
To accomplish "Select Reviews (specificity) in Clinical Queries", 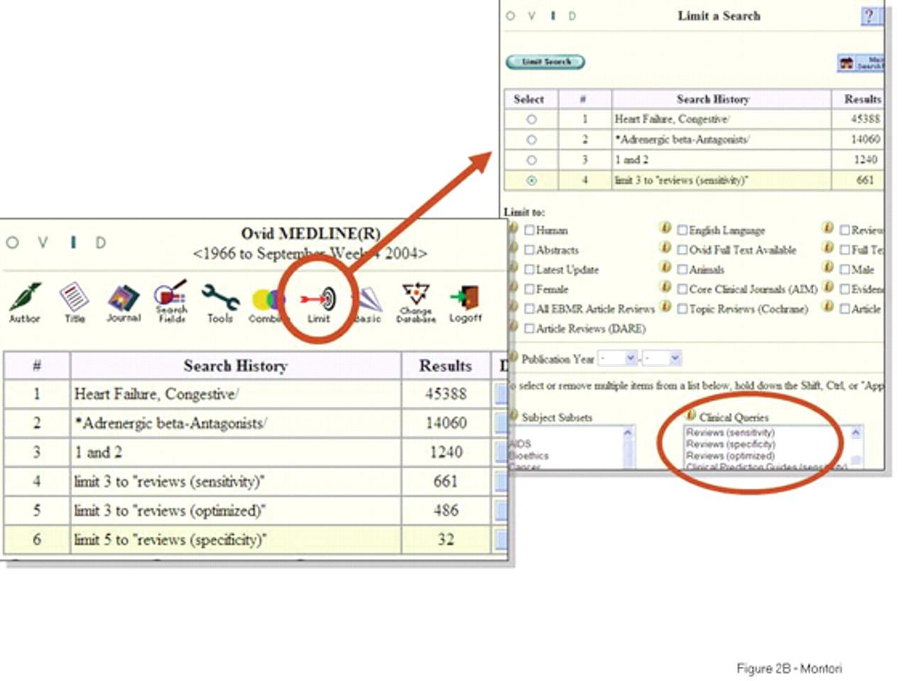I will (731, 443).
